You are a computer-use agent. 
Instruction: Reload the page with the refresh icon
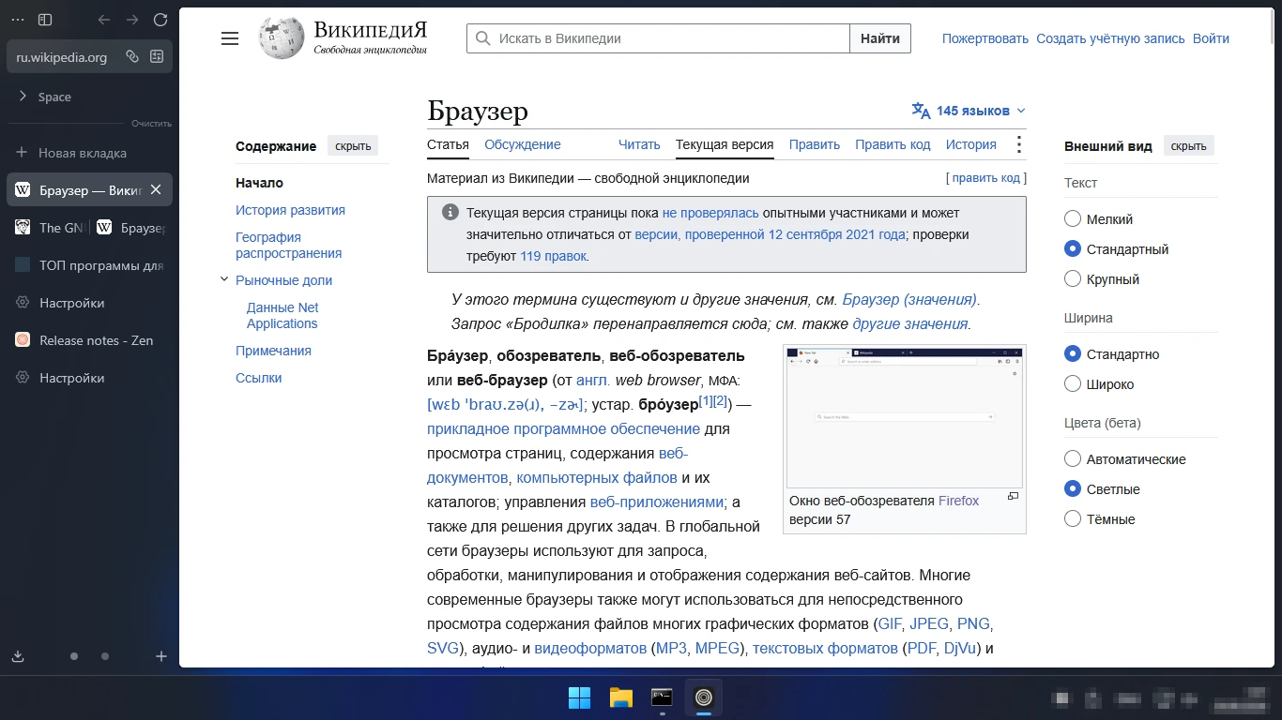[x=160, y=20]
